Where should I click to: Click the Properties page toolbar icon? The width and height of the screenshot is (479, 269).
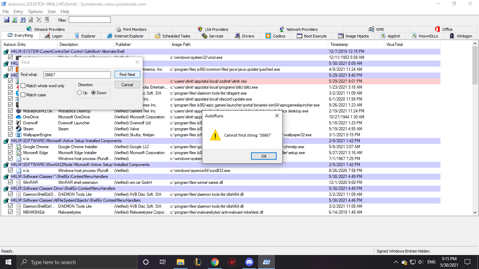(31, 20)
